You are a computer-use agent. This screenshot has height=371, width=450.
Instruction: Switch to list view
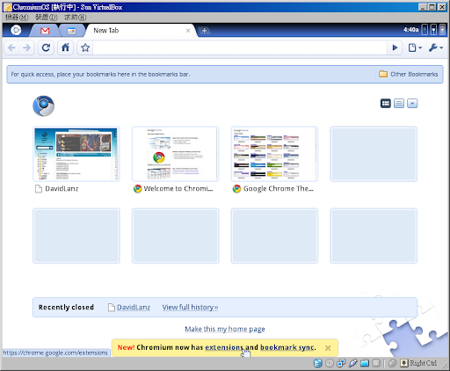[x=399, y=103]
